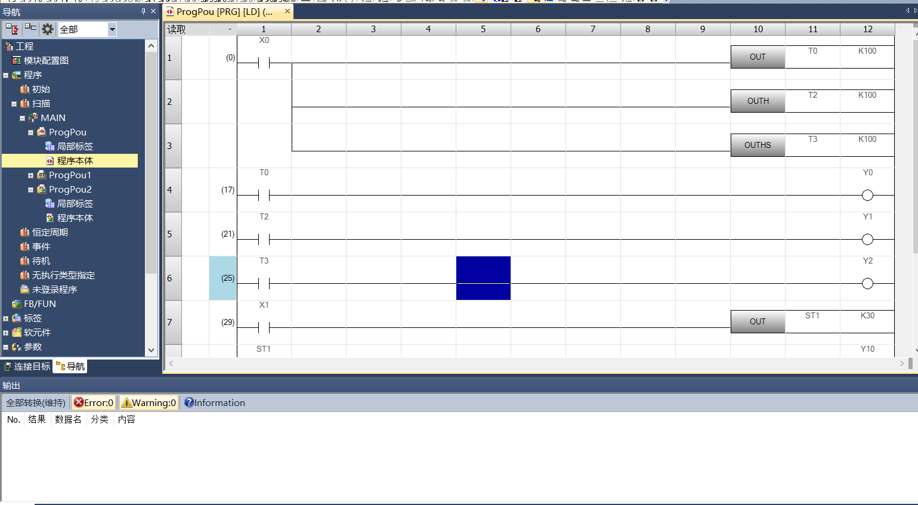Open 程序本体 under ProgPou2
The image size is (918, 505).
coord(75,218)
